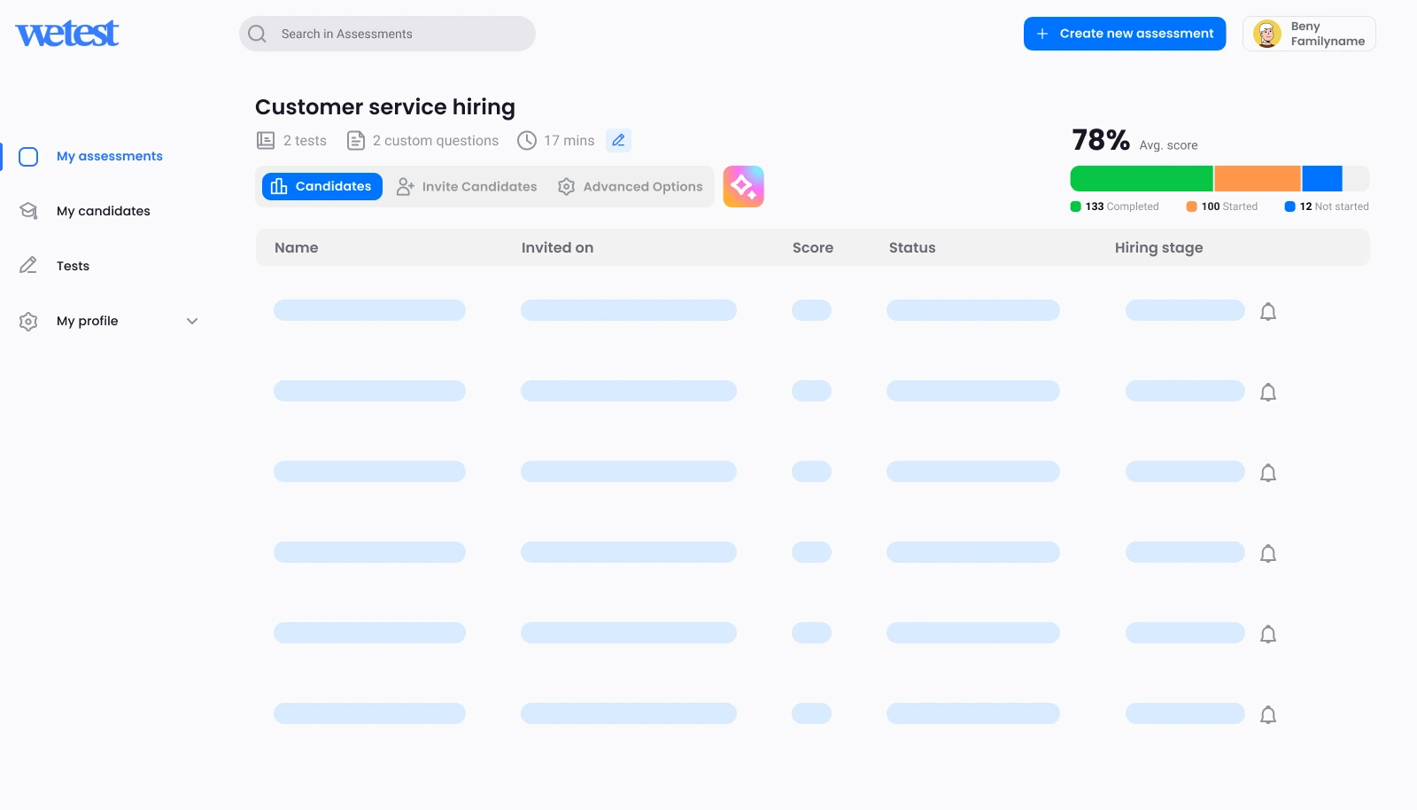This screenshot has width=1417, height=810.
Task: Click the blue Not started progress segment
Action: tap(1322, 178)
